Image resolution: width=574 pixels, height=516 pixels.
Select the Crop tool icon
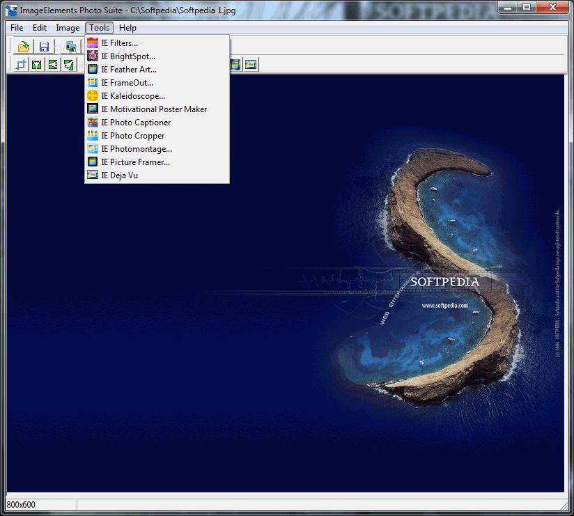tap(21, 65)
